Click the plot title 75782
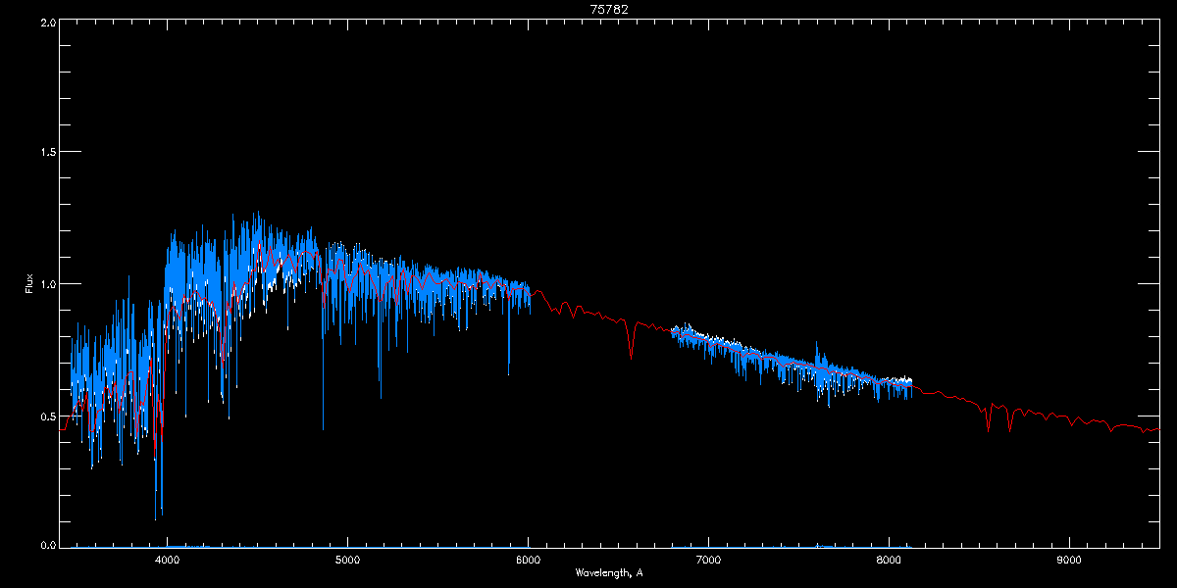1177x588 pixels. (609, 9)
